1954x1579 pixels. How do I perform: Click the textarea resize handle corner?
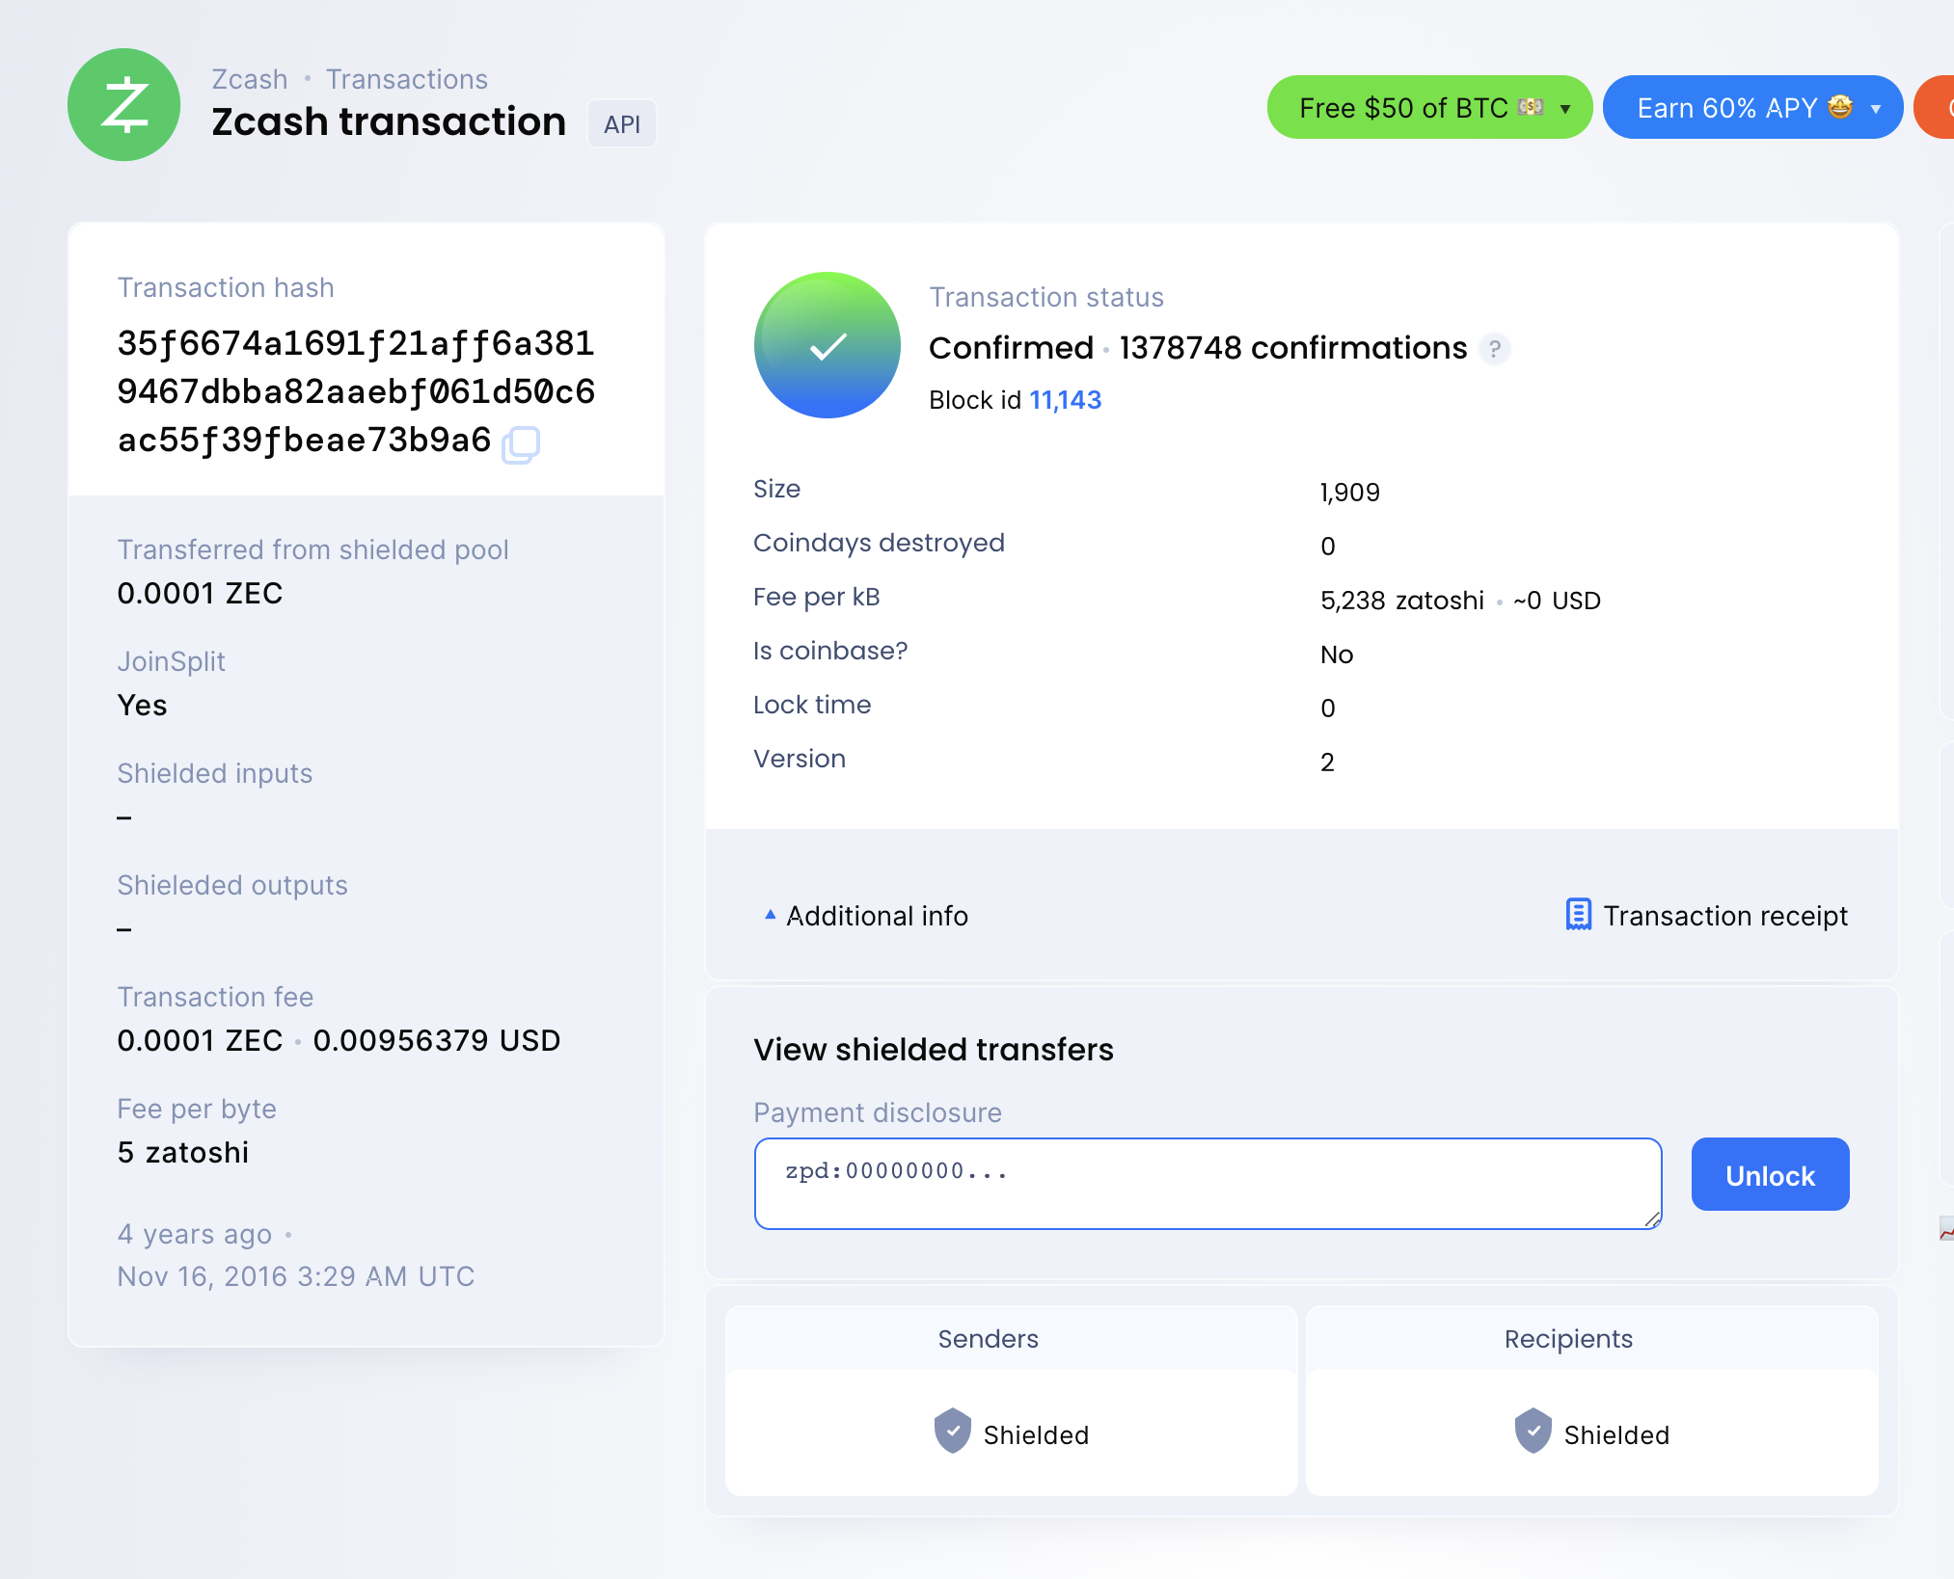click(1652, 1219)
